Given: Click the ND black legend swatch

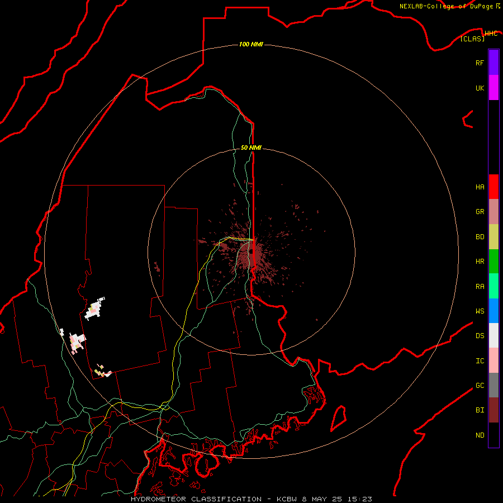Looking at the screenshot, I should pos(493,435).
